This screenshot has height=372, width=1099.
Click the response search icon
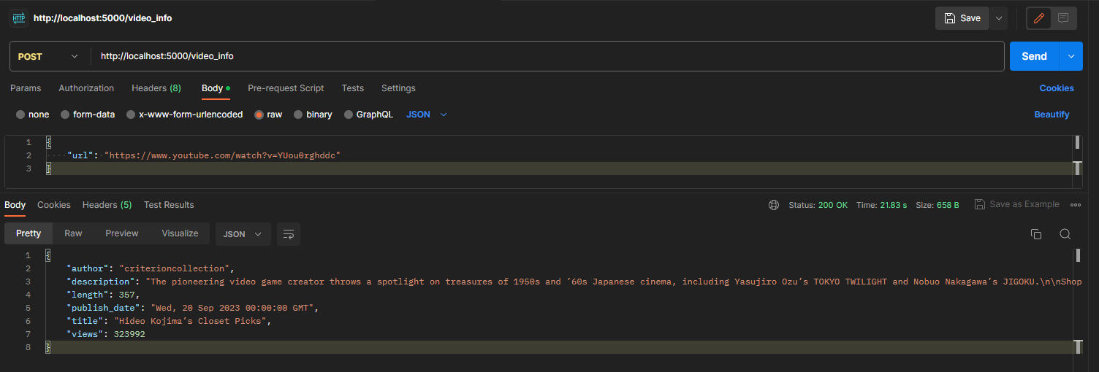[x=1065, y=234]
